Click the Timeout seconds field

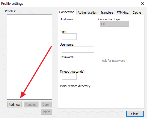(x=69, y=76)
